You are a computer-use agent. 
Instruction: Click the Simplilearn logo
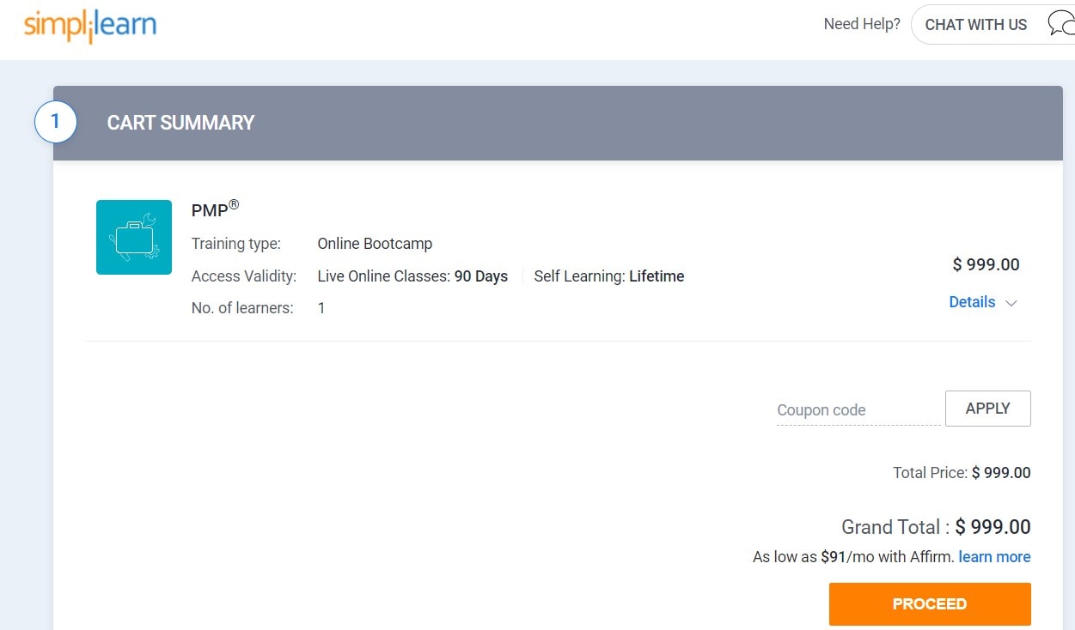[x=90, y=26]
